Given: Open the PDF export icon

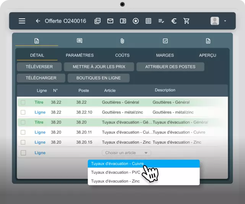Looking at the screenshot, I should [97, 21].
